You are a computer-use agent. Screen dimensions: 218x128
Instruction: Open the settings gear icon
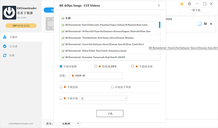tap(189, 4)
